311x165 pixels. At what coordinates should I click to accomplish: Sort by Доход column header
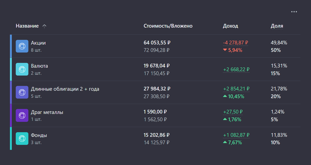coord(230,26)
